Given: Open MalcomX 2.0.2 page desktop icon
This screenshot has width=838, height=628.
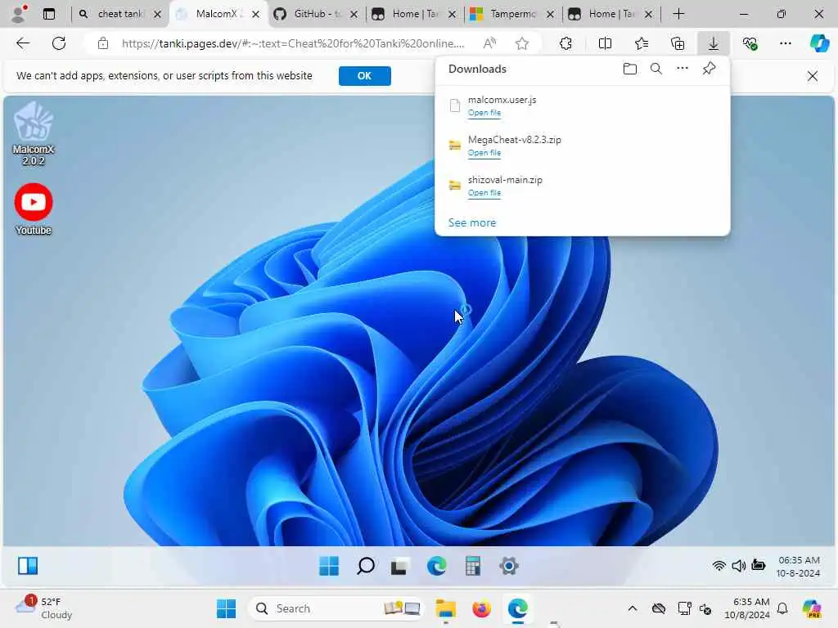Looking at the screenshot, I should [33, 133].
